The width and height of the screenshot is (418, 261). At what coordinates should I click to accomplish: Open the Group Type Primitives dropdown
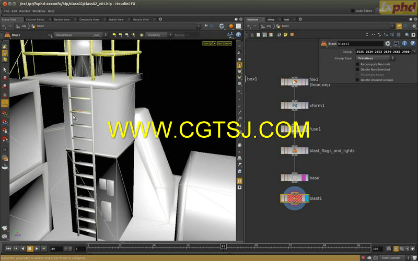375,58
